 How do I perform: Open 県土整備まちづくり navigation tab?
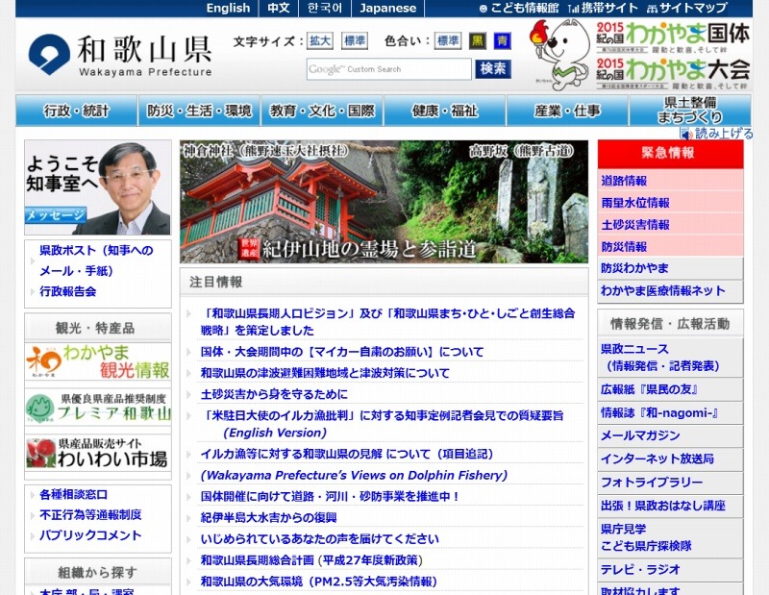[690, 111]
